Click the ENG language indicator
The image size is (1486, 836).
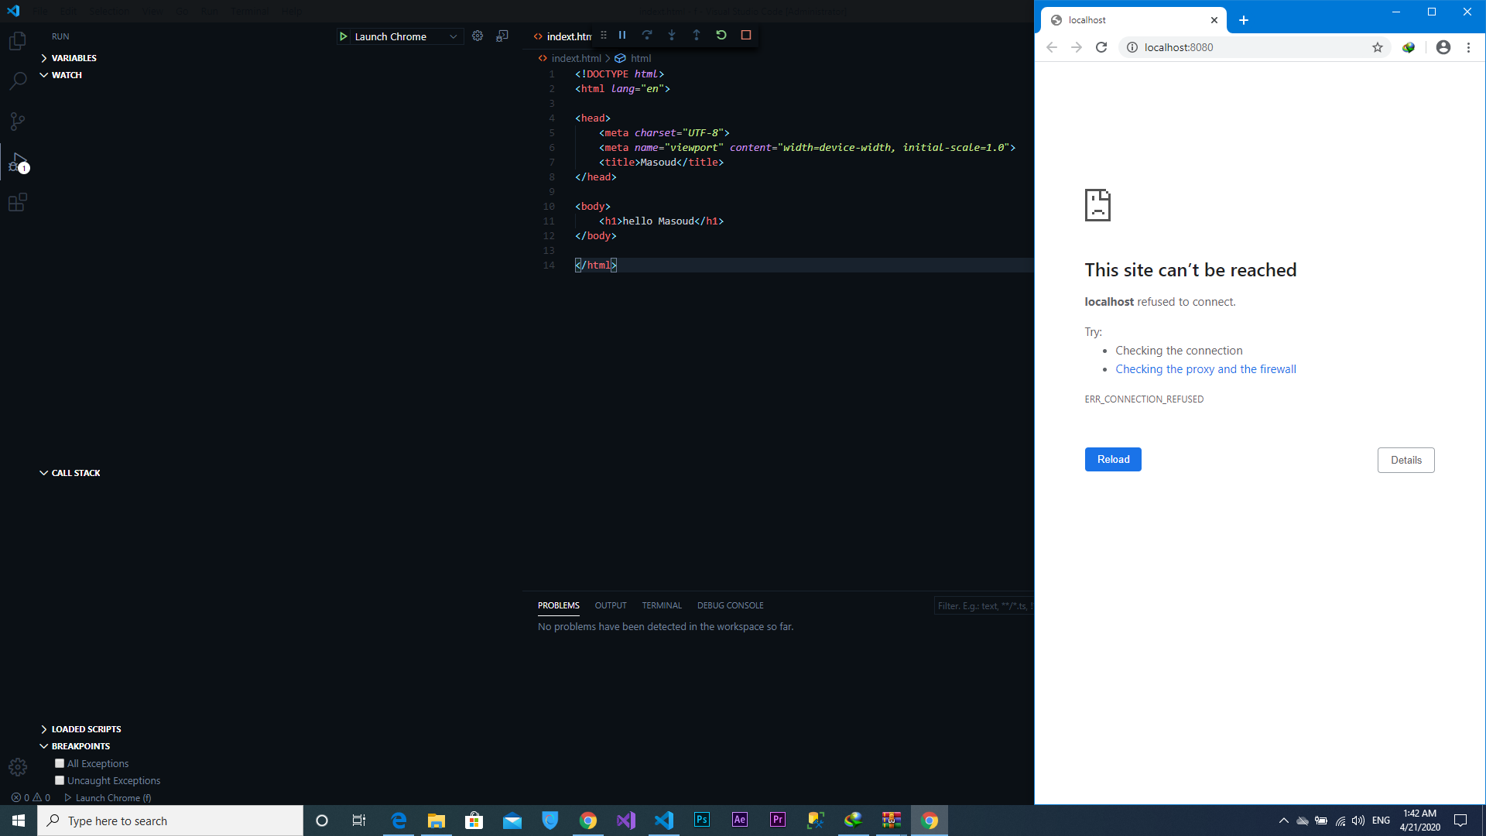[x=1381, y=821]
